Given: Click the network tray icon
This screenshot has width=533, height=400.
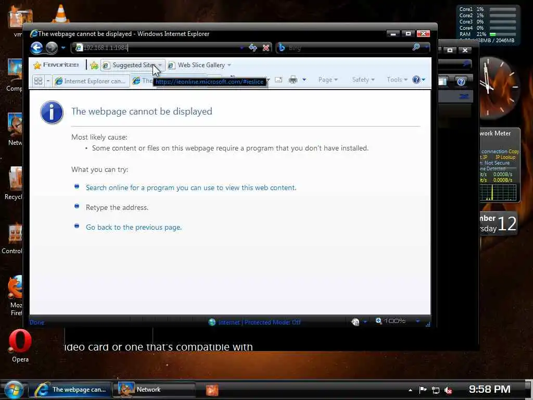Looking at the screenshot, I should 436,390.
